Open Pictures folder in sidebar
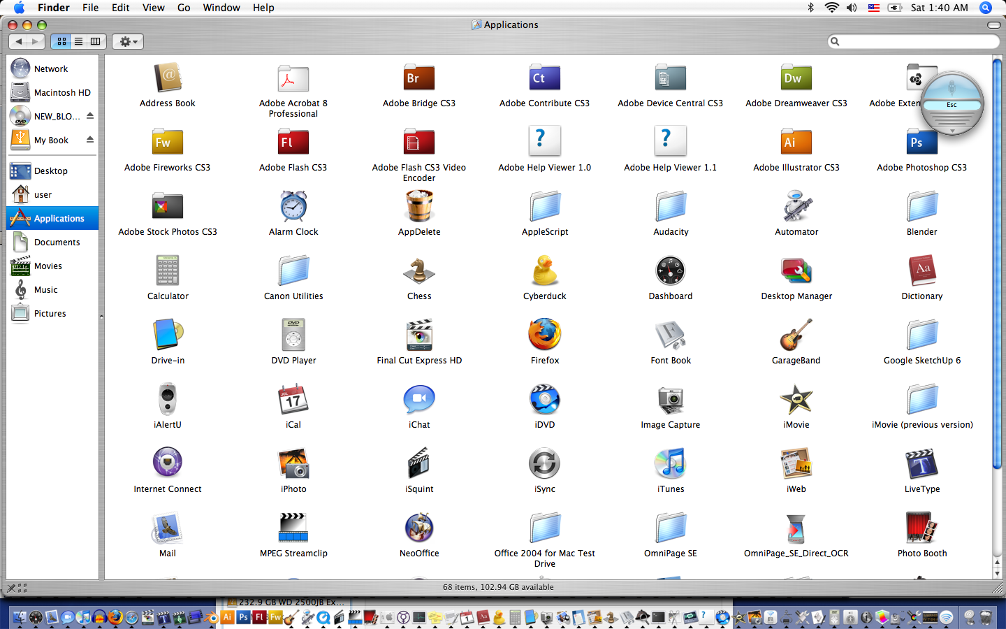Image resolution: width=1006 pixels, height=629 pixels. pos(52,313)
